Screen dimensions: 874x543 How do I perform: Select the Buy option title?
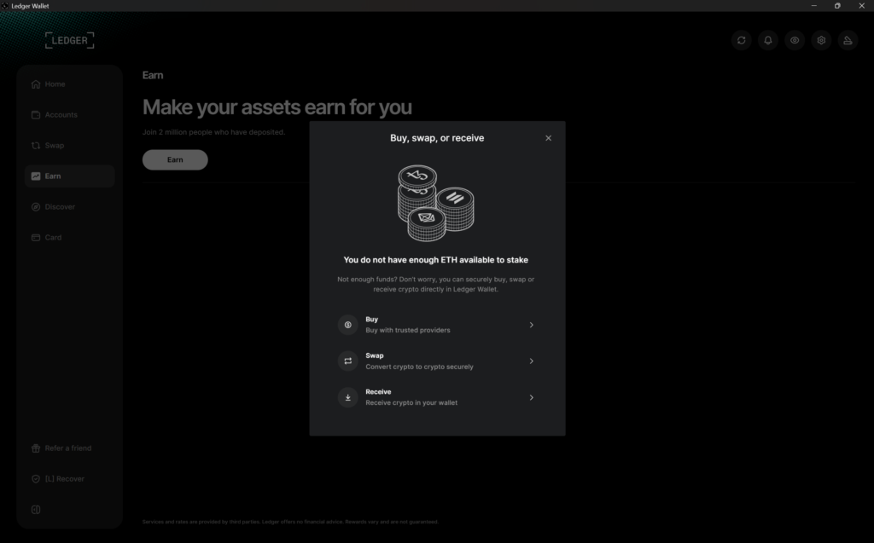372,319
